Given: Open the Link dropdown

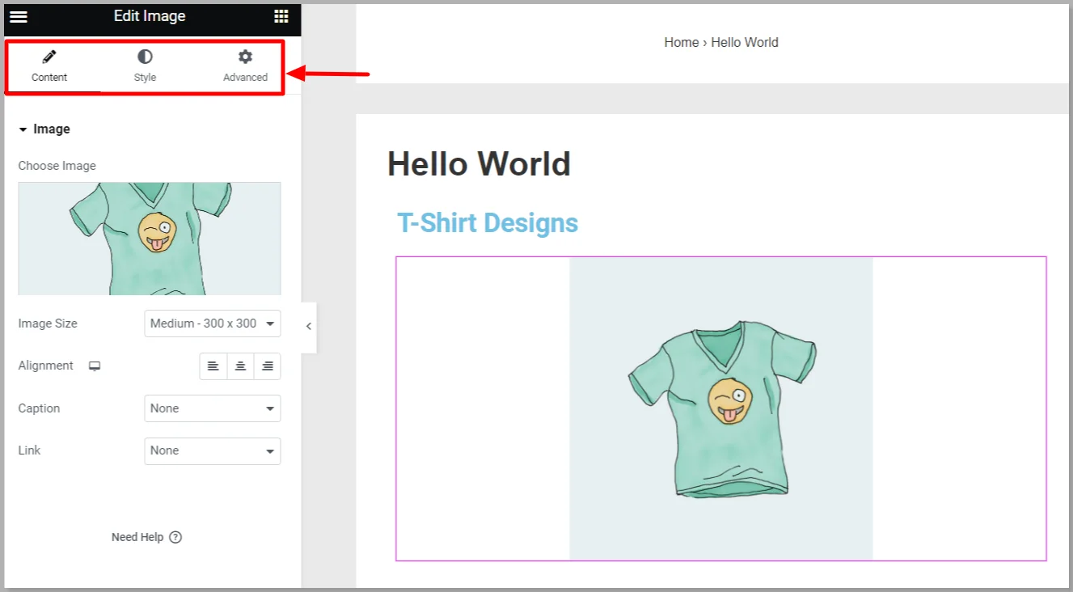Looking at the screenshot, I should 213,450.
